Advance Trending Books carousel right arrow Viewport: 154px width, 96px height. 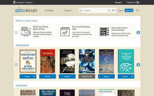tap(138, 65)
